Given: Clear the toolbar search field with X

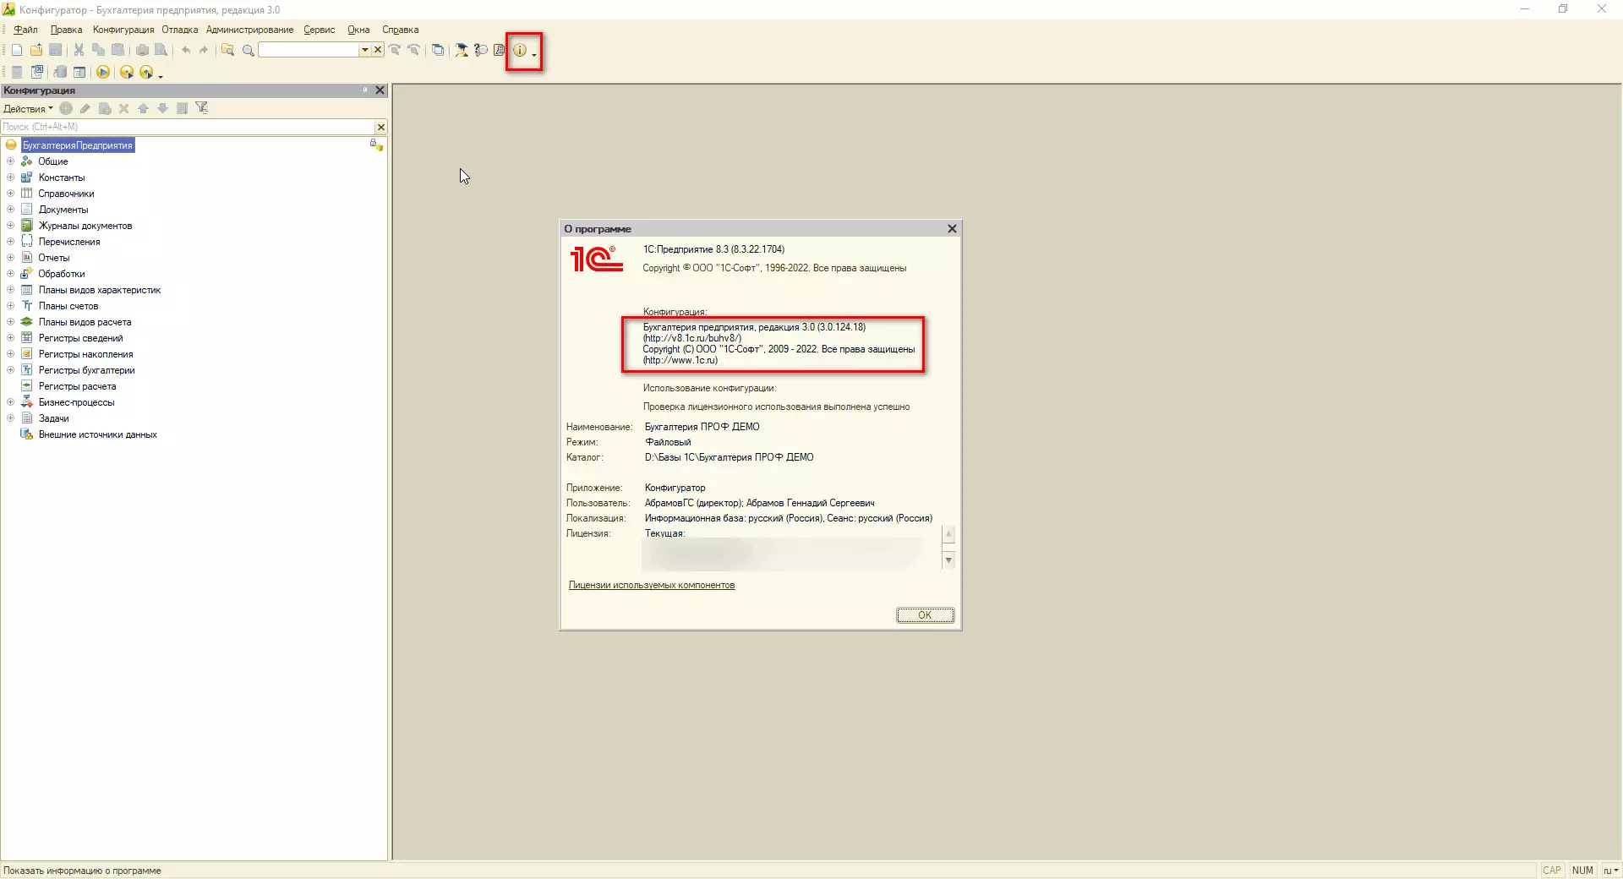Looking at the screenshot, I should pos(378,50).
